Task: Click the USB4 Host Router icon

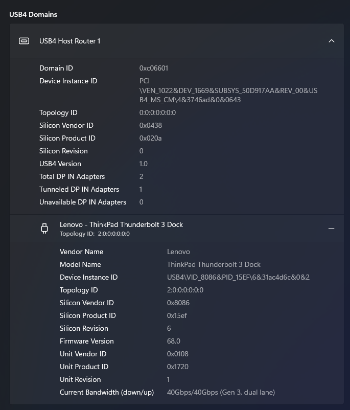Action: pyautogui.click(x=24, y=41)
